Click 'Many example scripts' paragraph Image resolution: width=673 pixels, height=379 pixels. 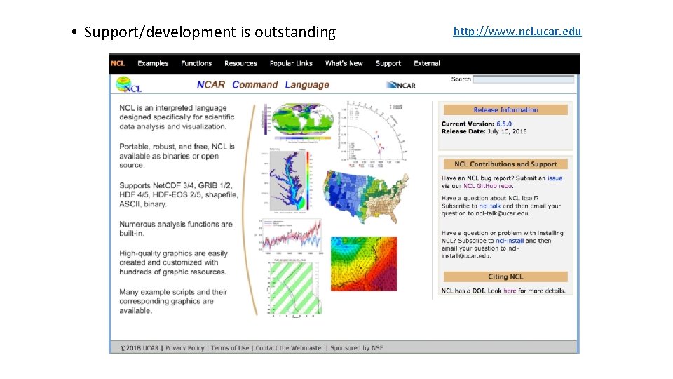tap(173, 301)
